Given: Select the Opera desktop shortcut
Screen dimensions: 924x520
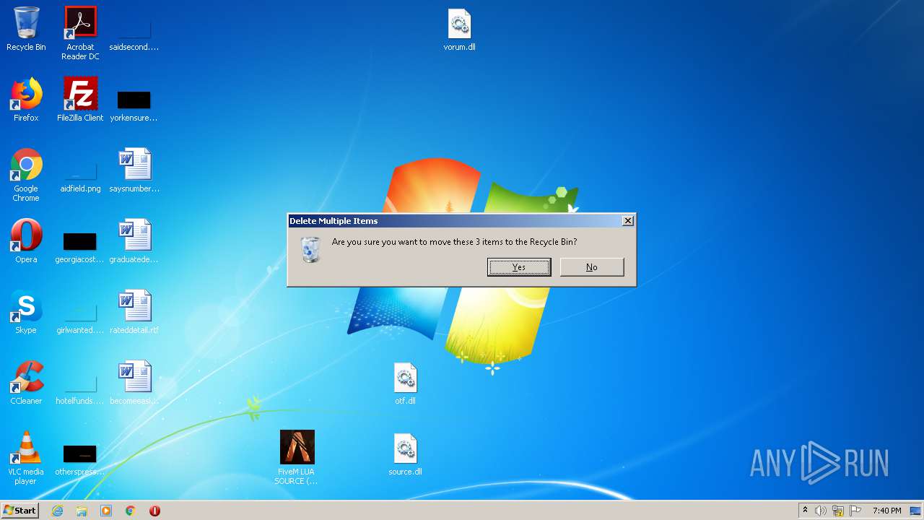Looking at the screenshot, I should (26, 241).
